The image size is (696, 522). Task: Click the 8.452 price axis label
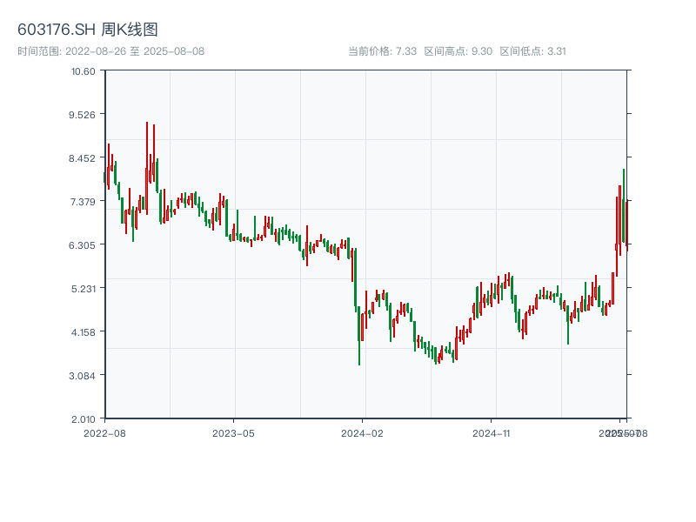[83, 157]
